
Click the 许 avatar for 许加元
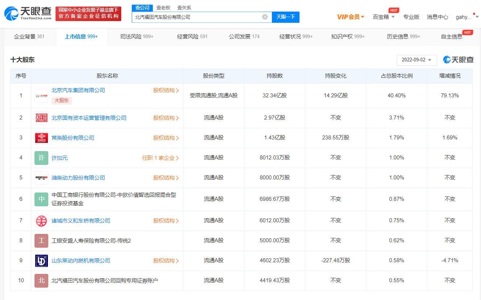[x=41, y=158]
